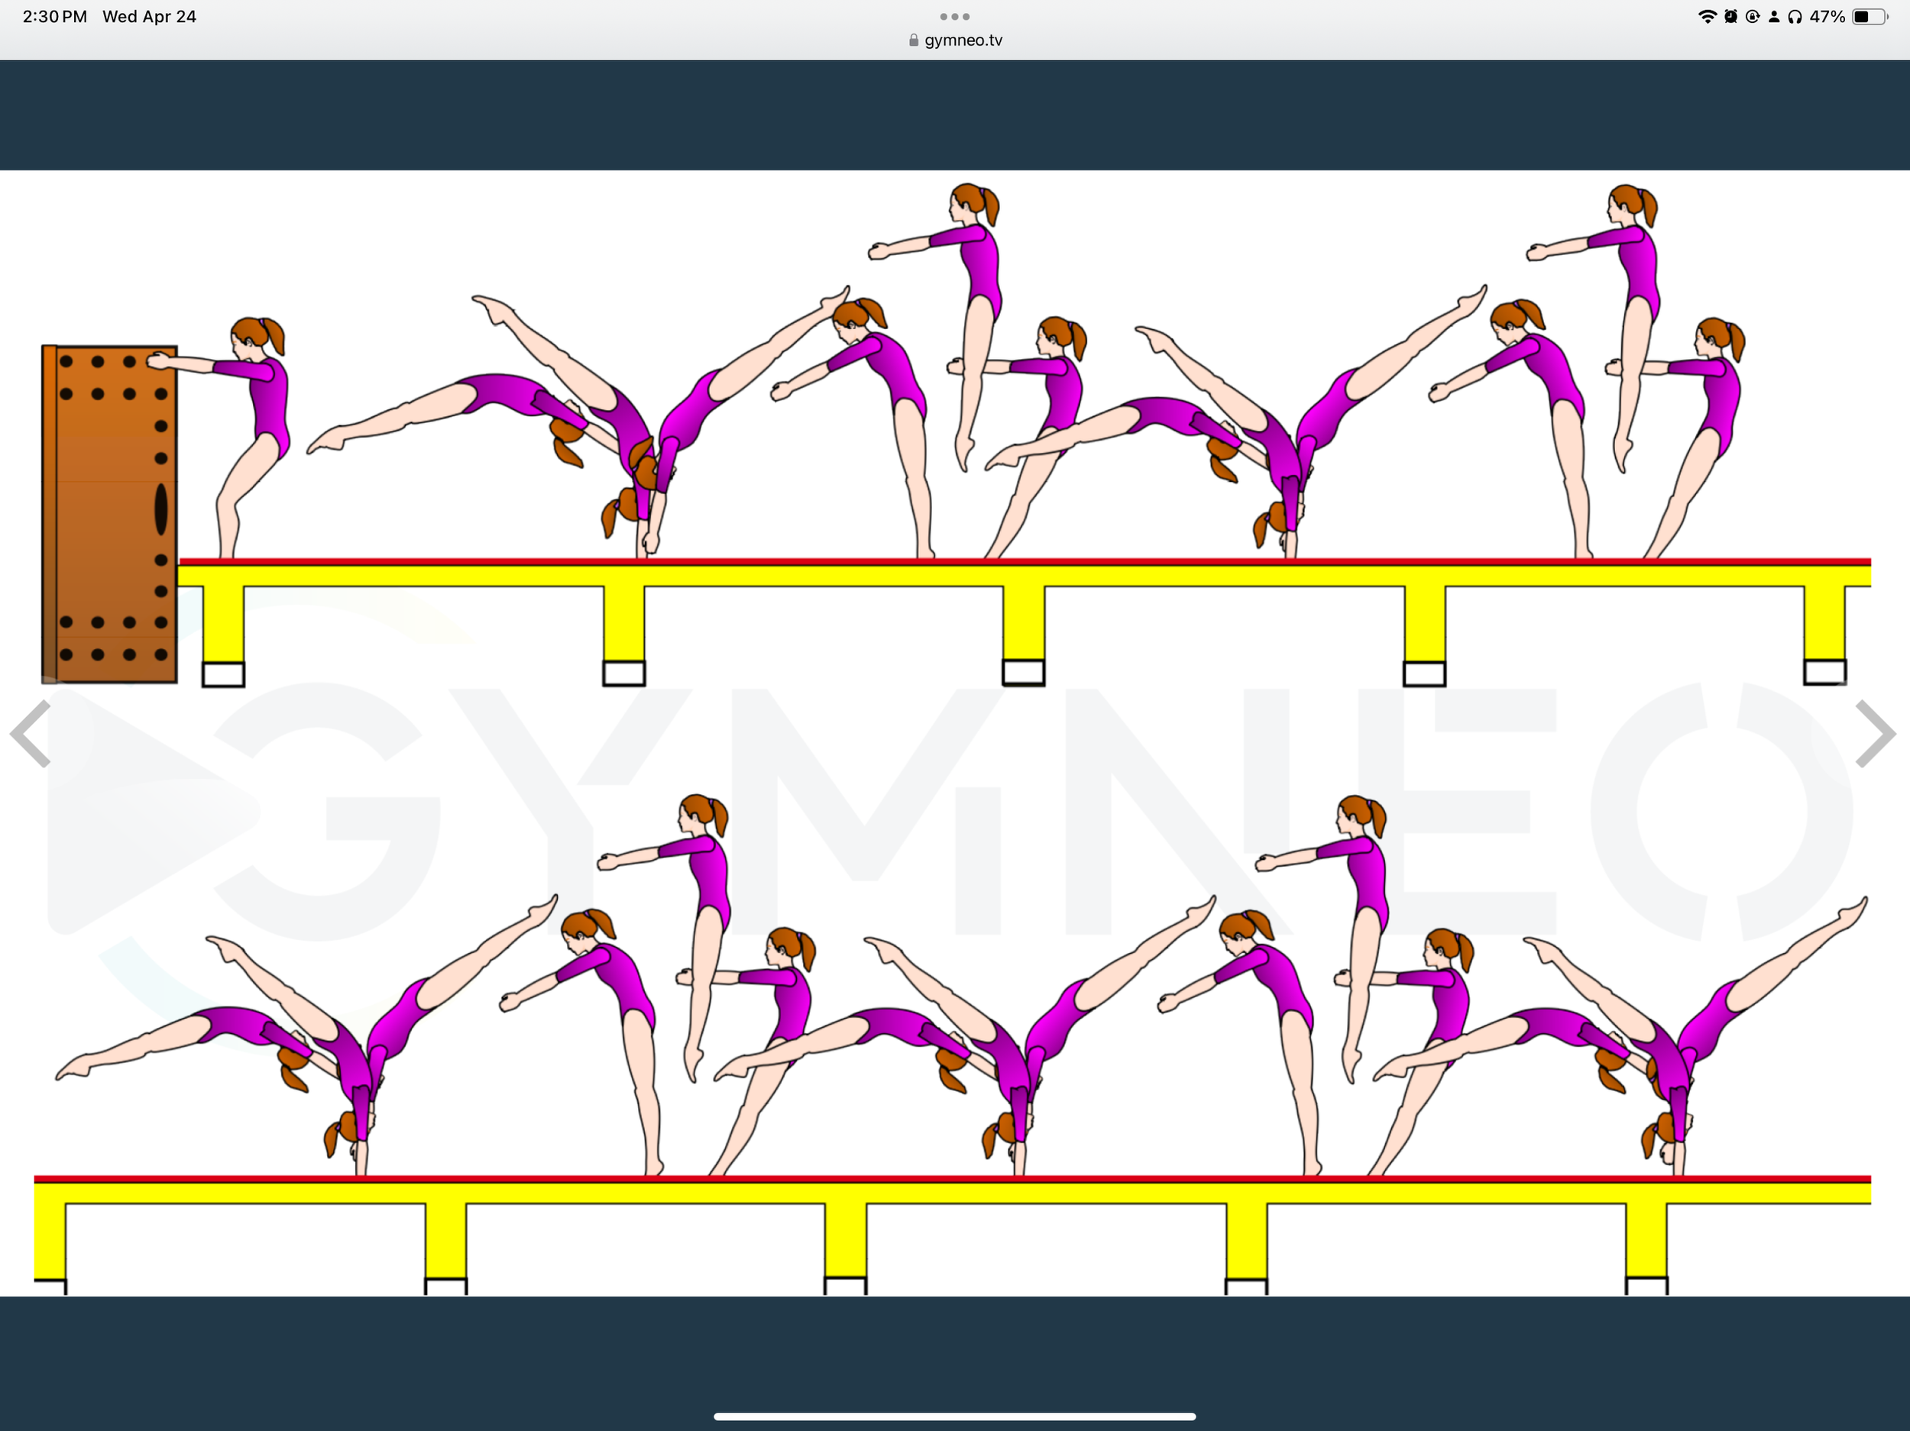The image size is (1910, 1431).
Task: Tap the padlock icon beside gymneo.tv
Action: pos(914,40)
